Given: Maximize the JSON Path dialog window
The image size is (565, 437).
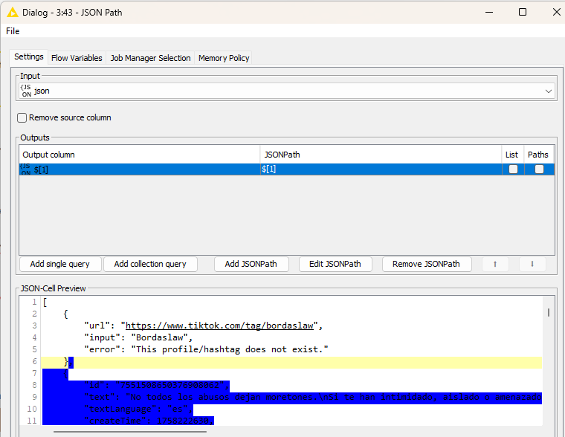Looking at the screenshot, I should (x=522, y=12).
